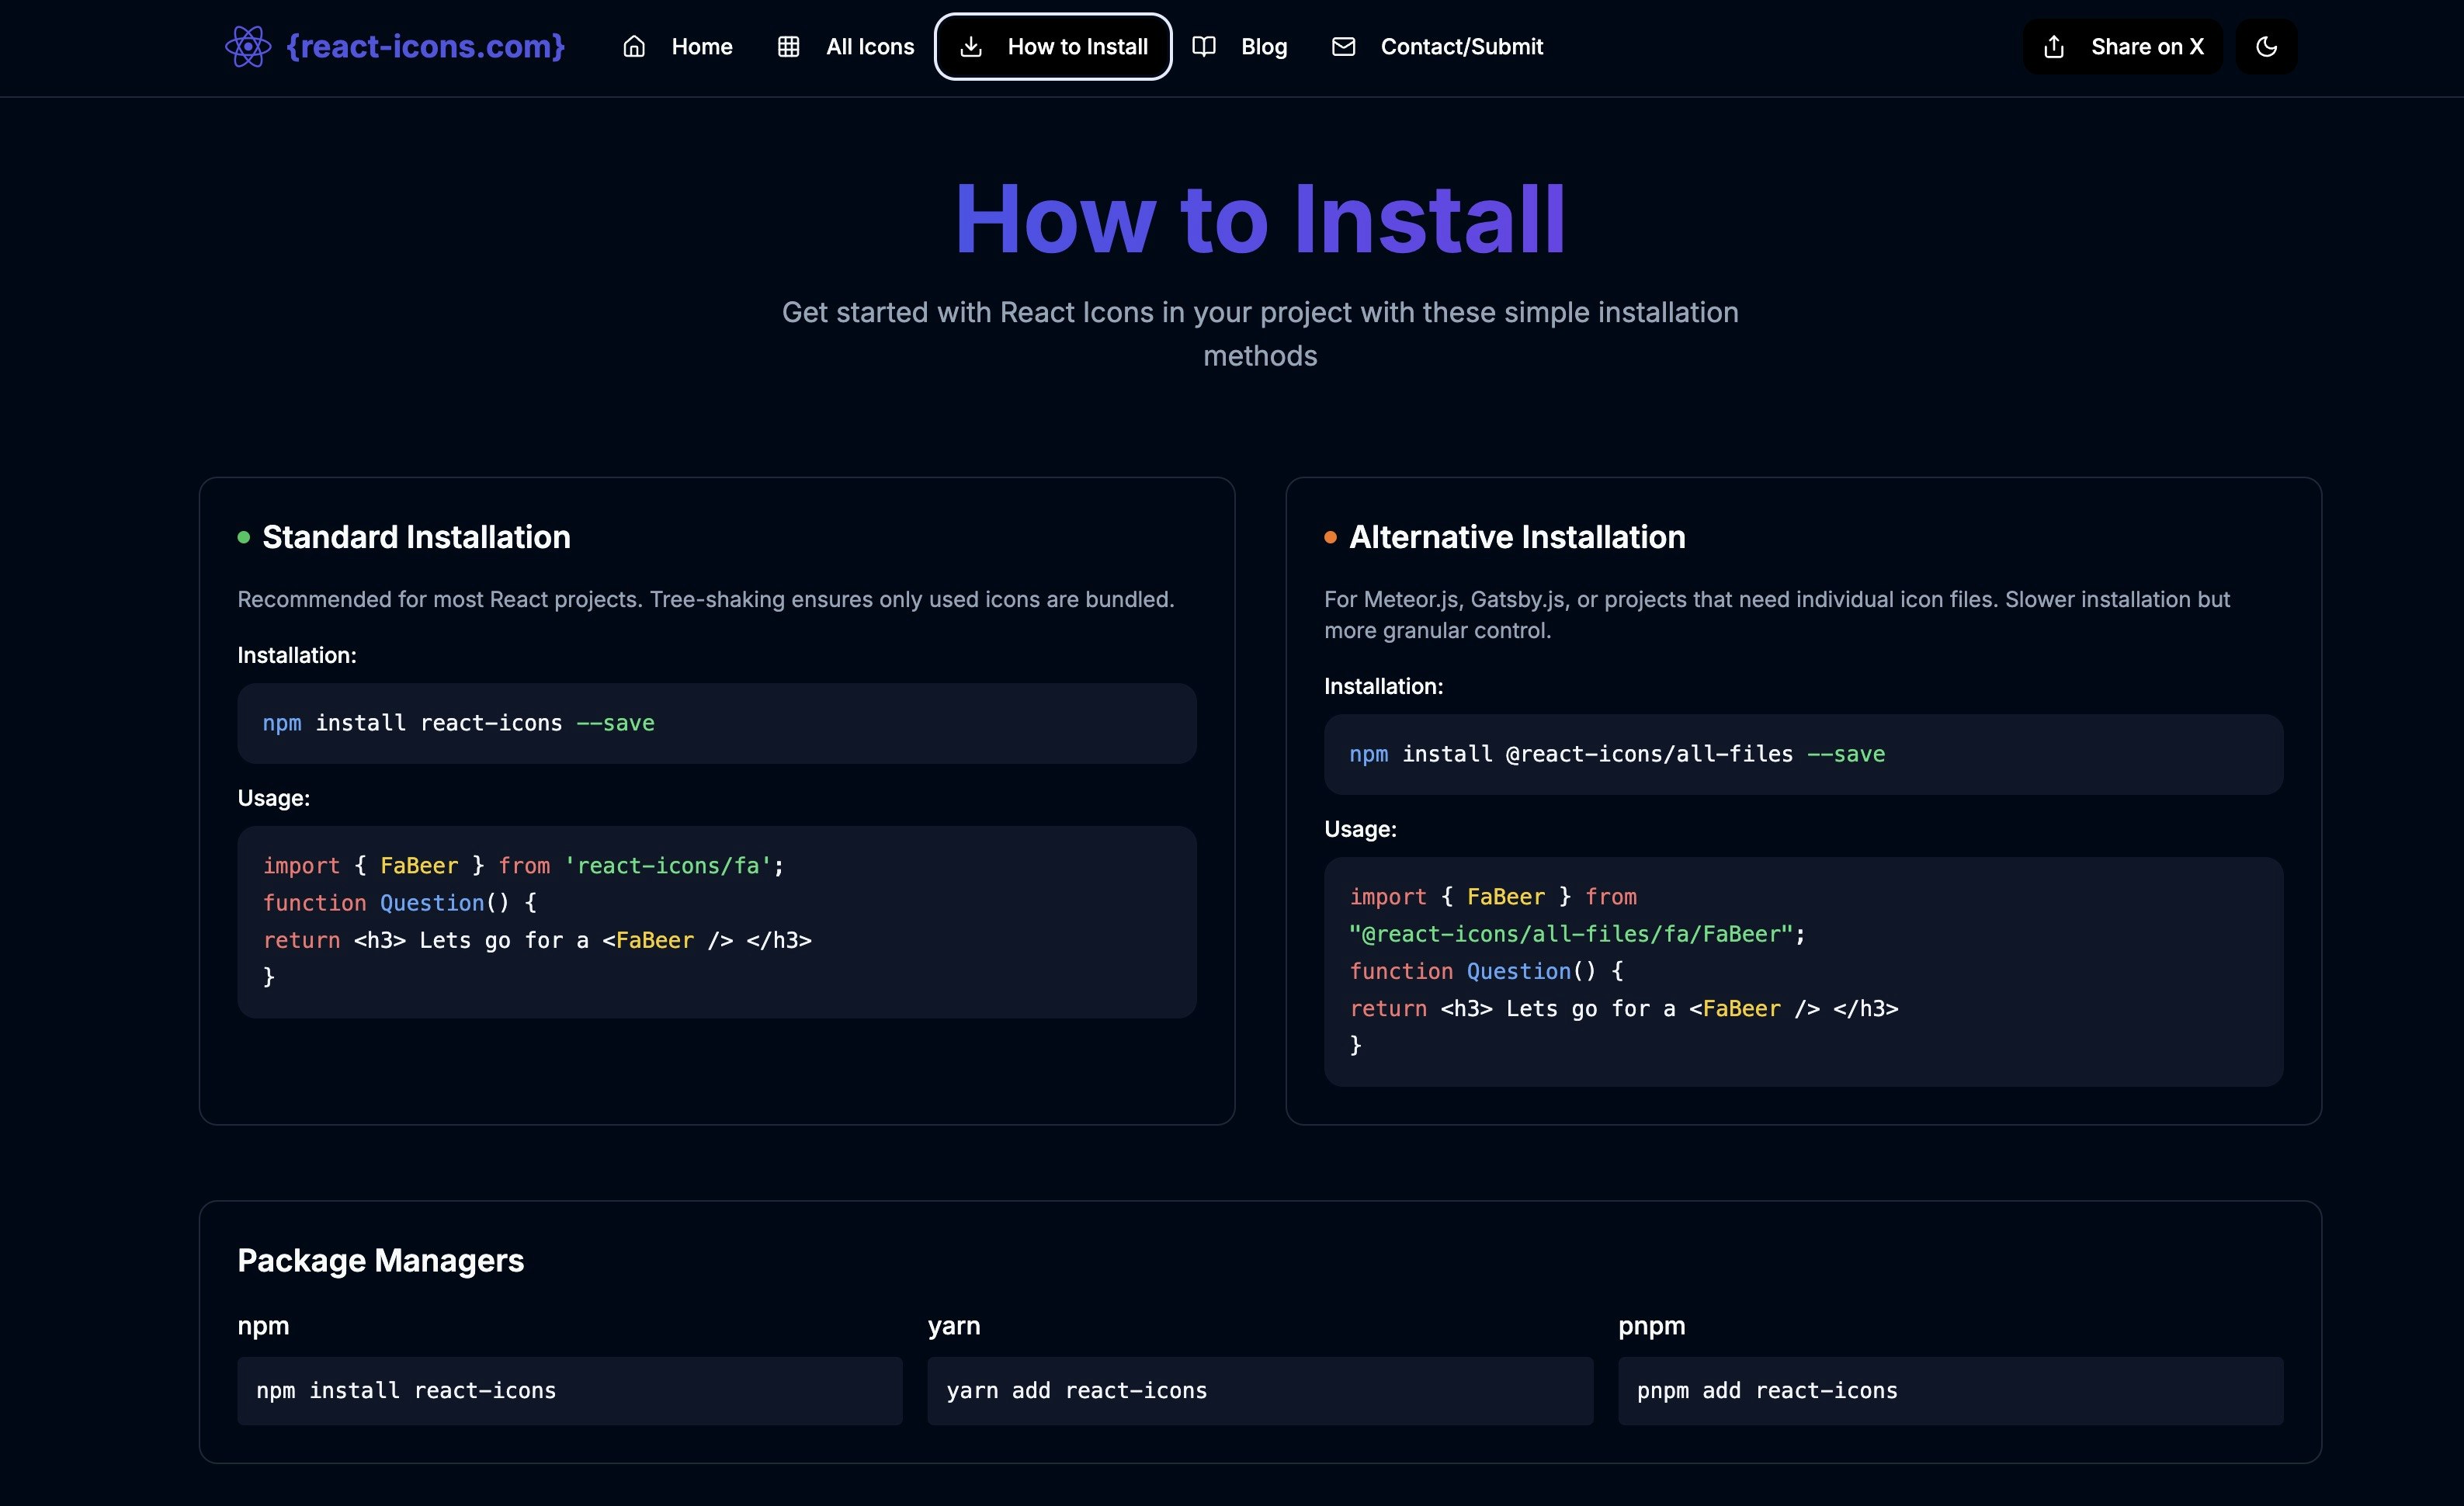Click the 'npm install react-icons' command box
2464x1506 pixels.
[x=569, y=1390]
